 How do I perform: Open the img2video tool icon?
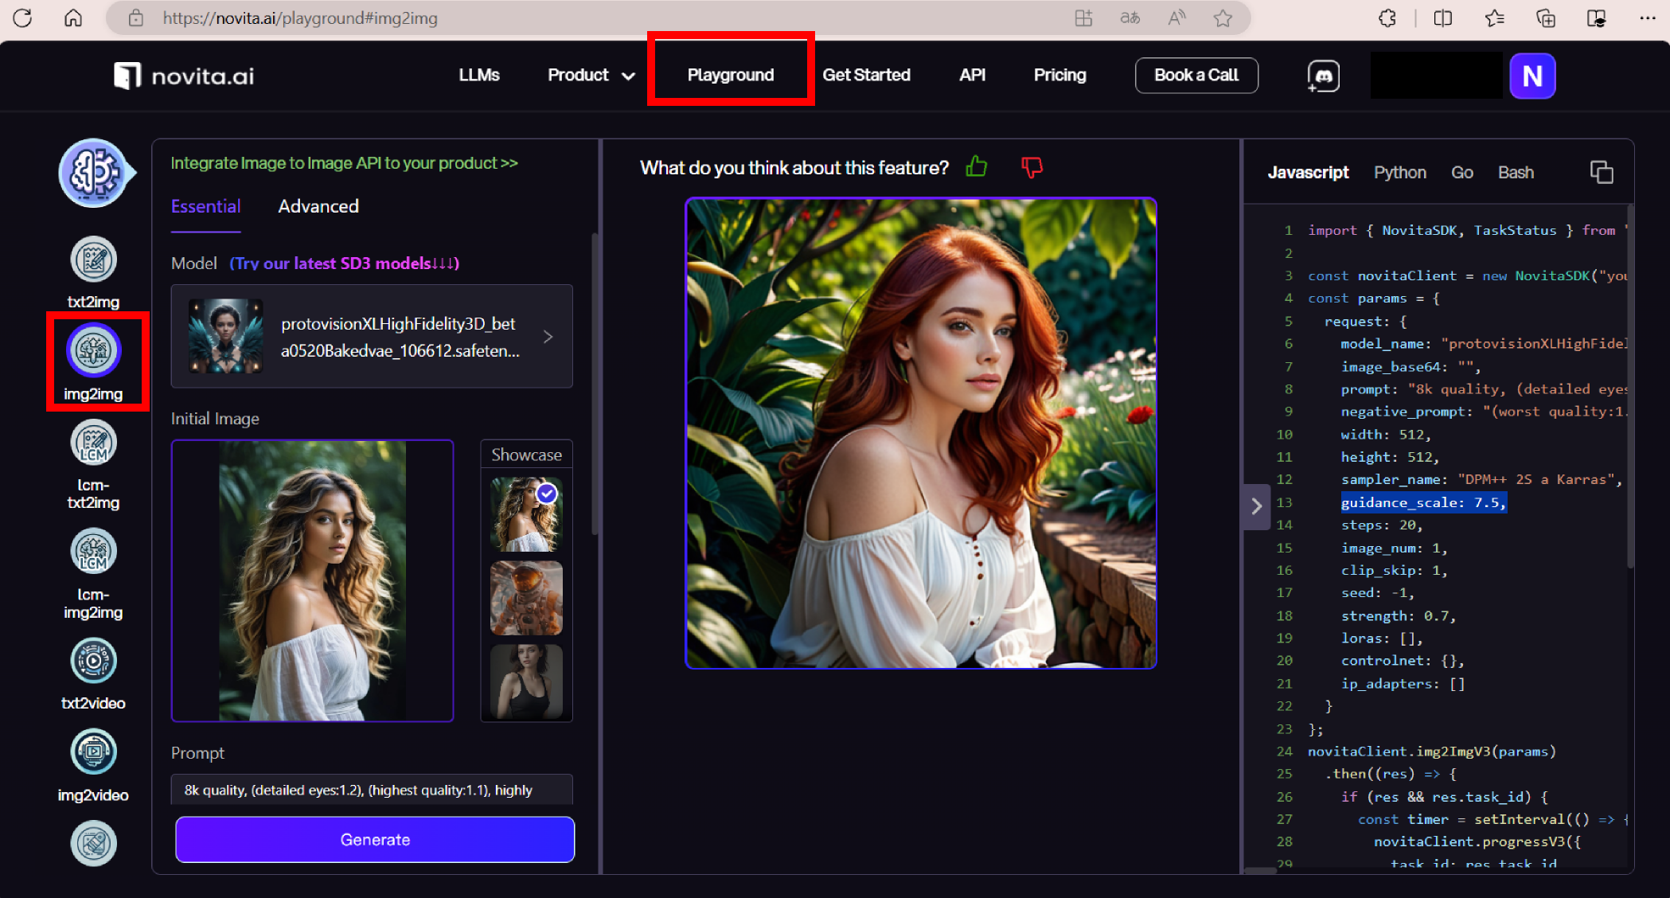[93, 752]
